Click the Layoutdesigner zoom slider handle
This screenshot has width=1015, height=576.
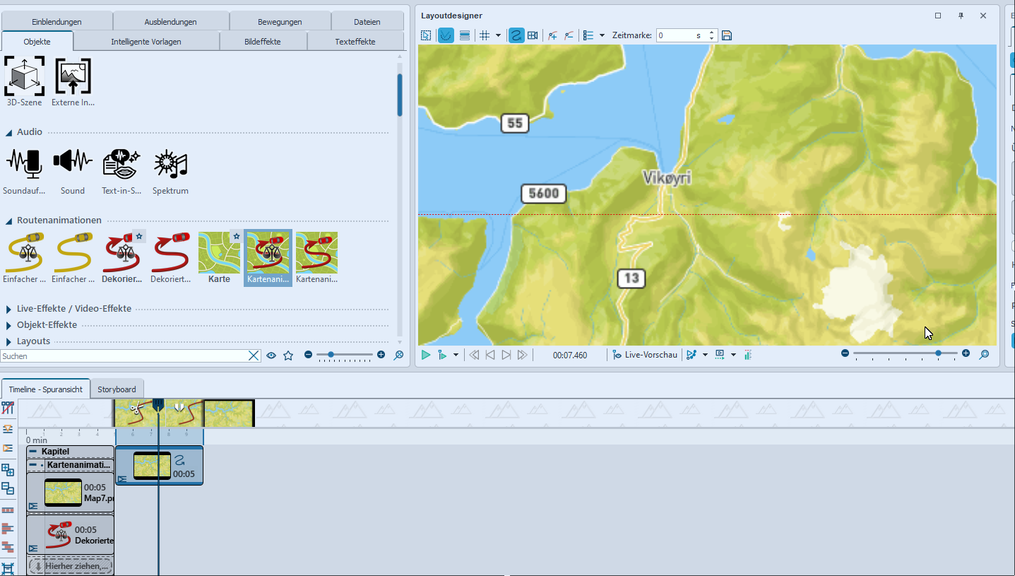938,353
